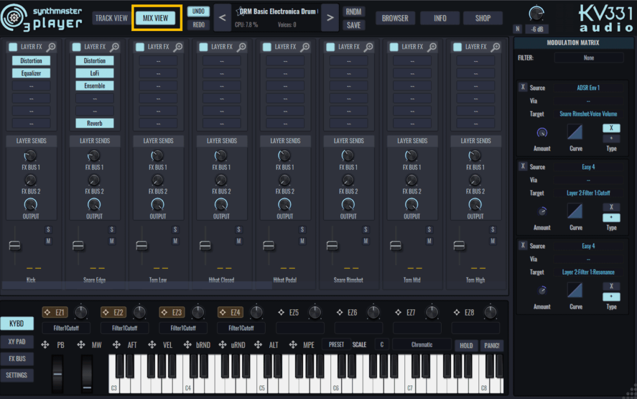
Task: Open the Modulation Matrix FILTER dropdown
Action: coord(588,58)
